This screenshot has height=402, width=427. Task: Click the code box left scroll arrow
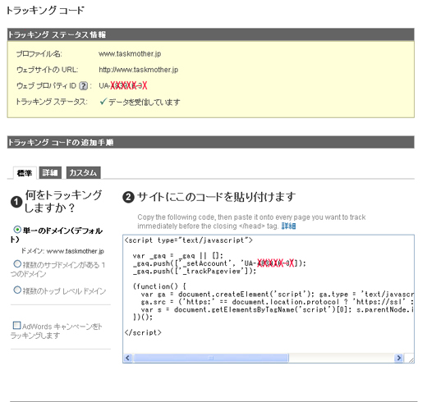(x=128, y=358)
